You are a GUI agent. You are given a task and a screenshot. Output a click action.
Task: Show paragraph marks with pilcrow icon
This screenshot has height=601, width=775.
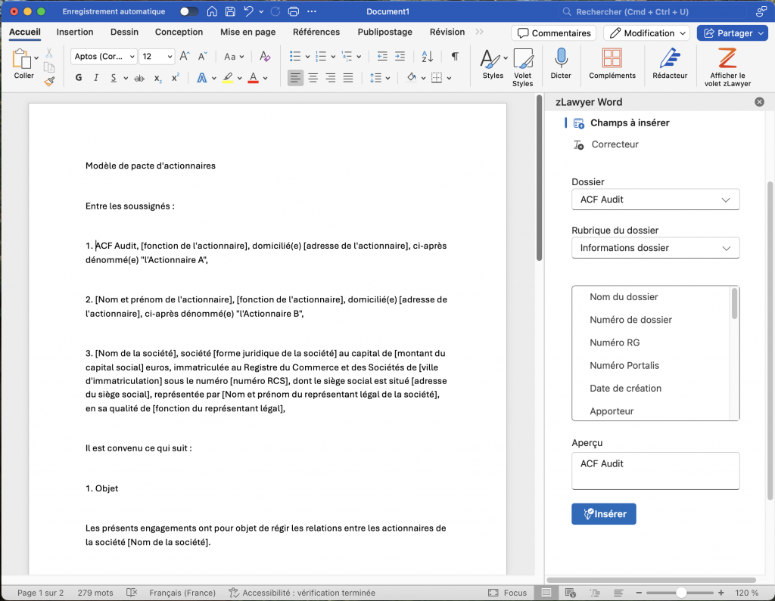click(455, 57)
